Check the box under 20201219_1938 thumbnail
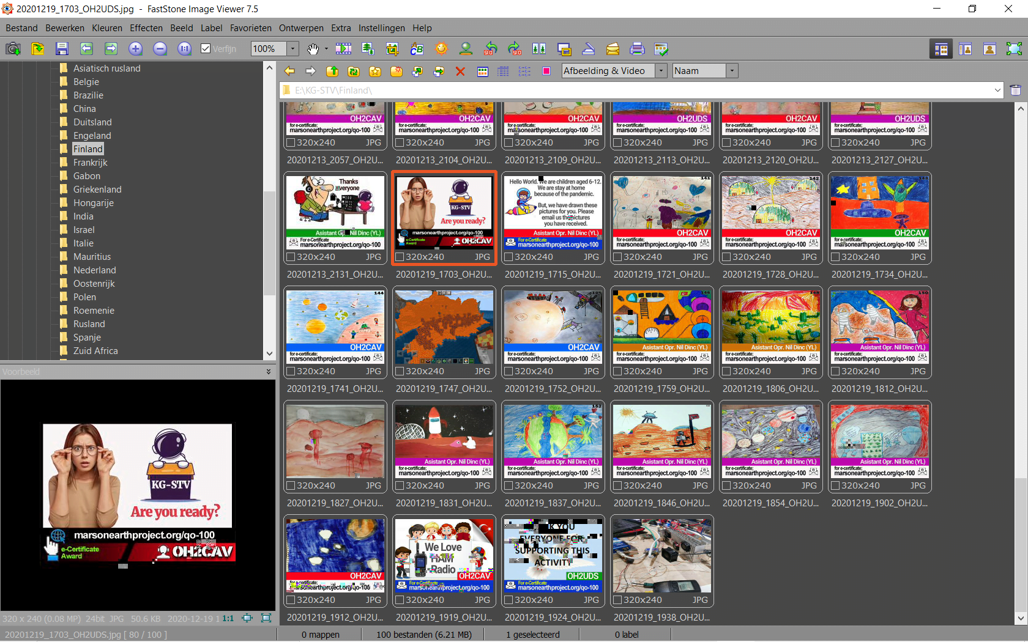The height and width of the screenshot is (642, 1028). pyautogui.click(x=617, y=600)
